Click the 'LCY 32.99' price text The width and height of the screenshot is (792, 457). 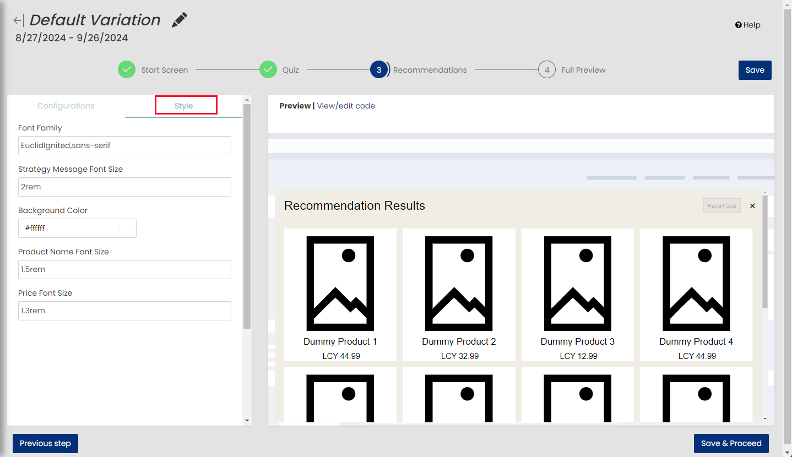click(460, 356)
